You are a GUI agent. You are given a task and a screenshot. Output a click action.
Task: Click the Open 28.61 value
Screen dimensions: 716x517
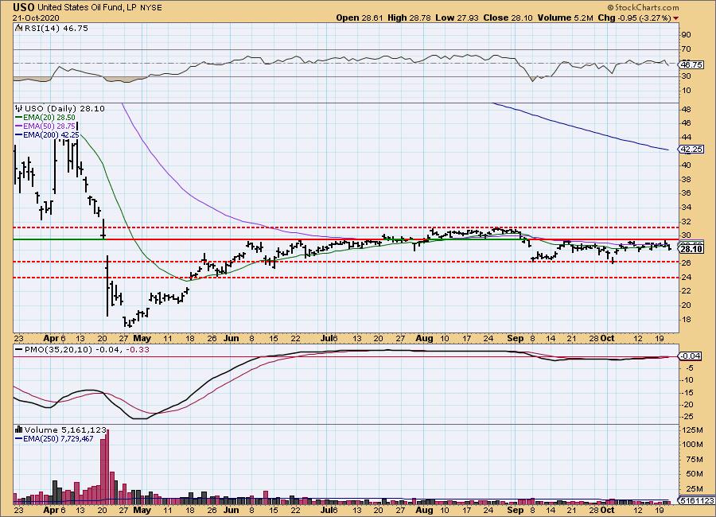tap(360, 17)
